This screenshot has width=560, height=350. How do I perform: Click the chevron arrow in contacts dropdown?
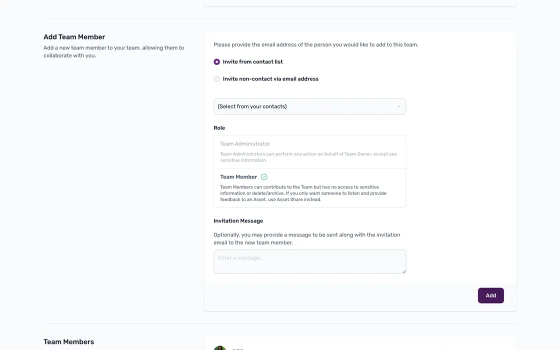pos(399,106)
